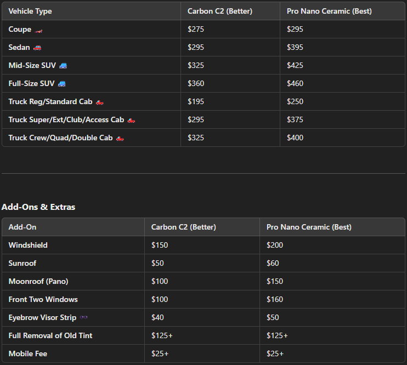The width and height of the screenshot is (407, 365).
Task: Click the $460 Full-Size SUV ceramic price
Action: (x=295, y=84)
